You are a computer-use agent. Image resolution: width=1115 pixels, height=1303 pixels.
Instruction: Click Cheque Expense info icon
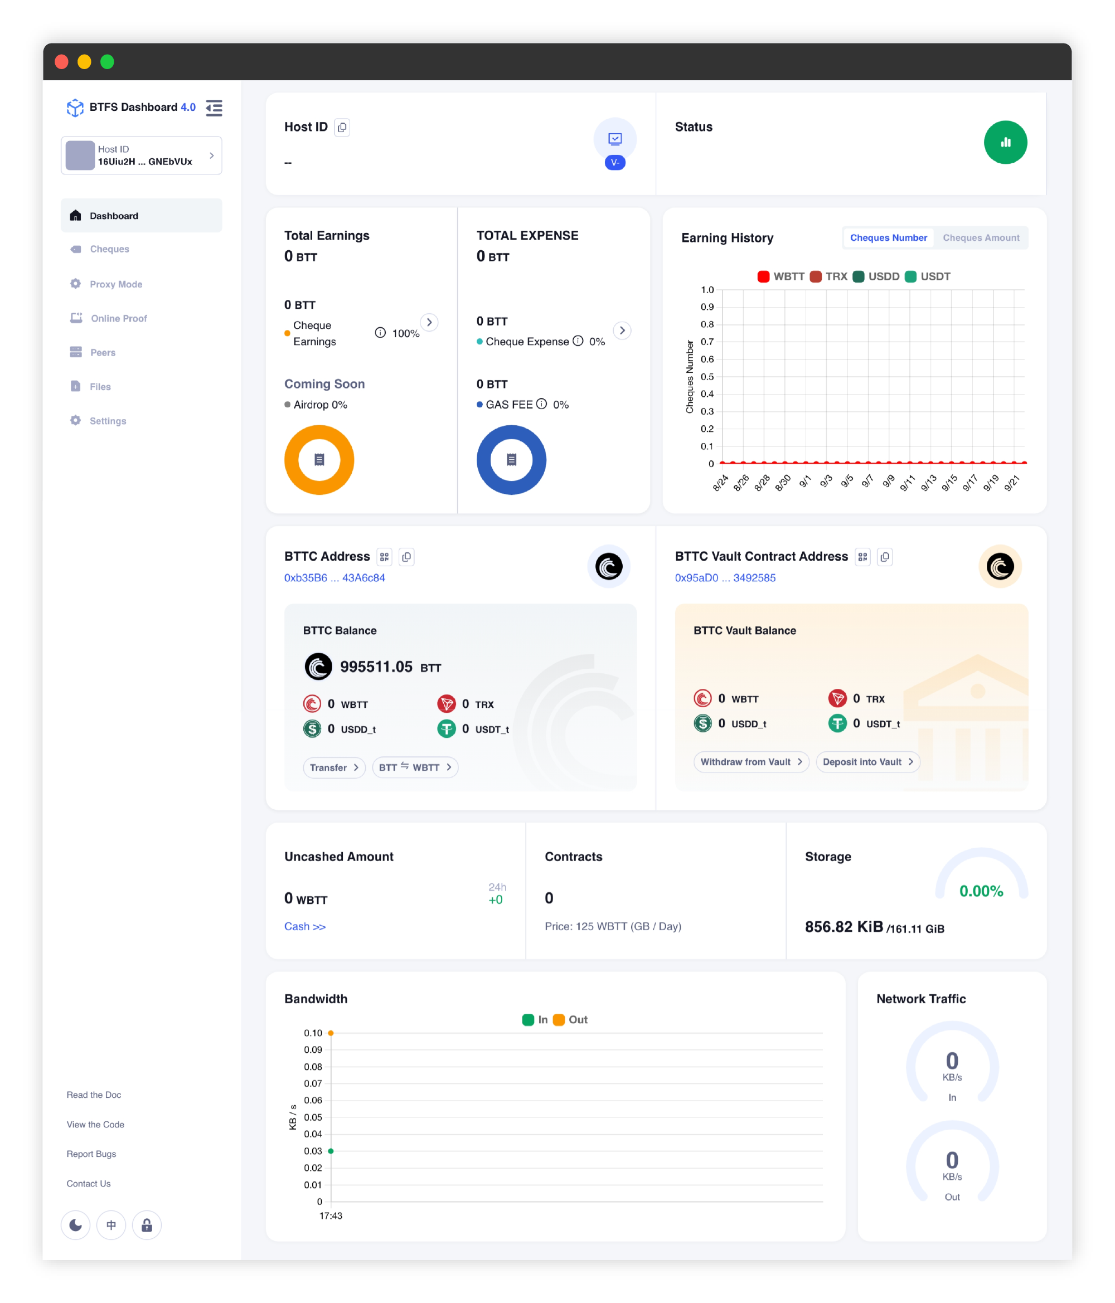click(x=578, y=341)
